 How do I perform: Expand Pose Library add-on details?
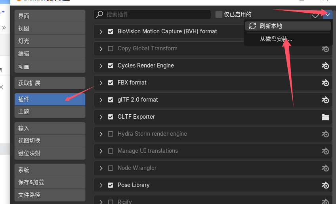click(x=101, y=185)
